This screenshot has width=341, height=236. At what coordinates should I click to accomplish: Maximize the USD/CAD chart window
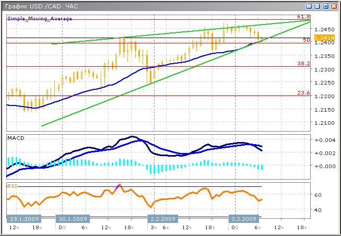click(x=325, y=6)
